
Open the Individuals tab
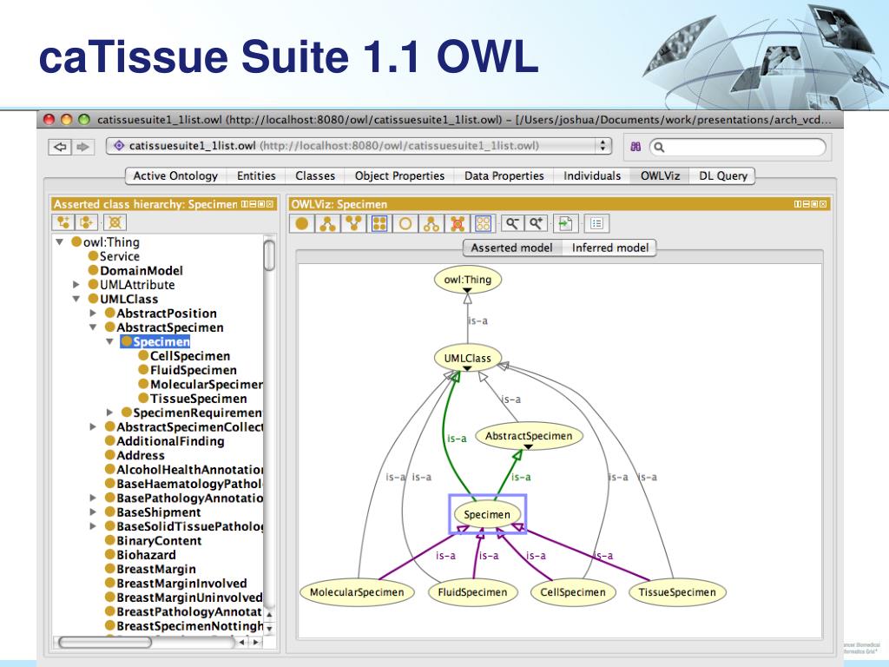point(592,175)
